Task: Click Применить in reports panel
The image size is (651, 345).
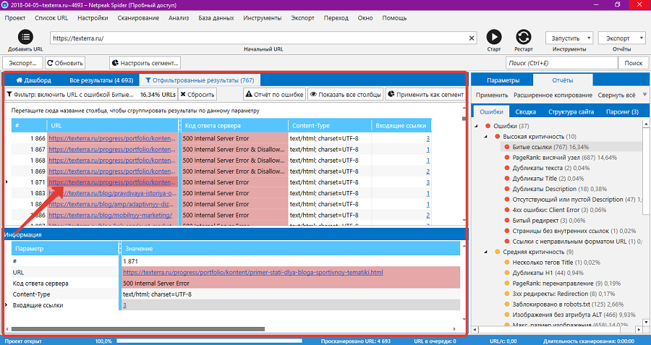Action: tap(492, 95)
